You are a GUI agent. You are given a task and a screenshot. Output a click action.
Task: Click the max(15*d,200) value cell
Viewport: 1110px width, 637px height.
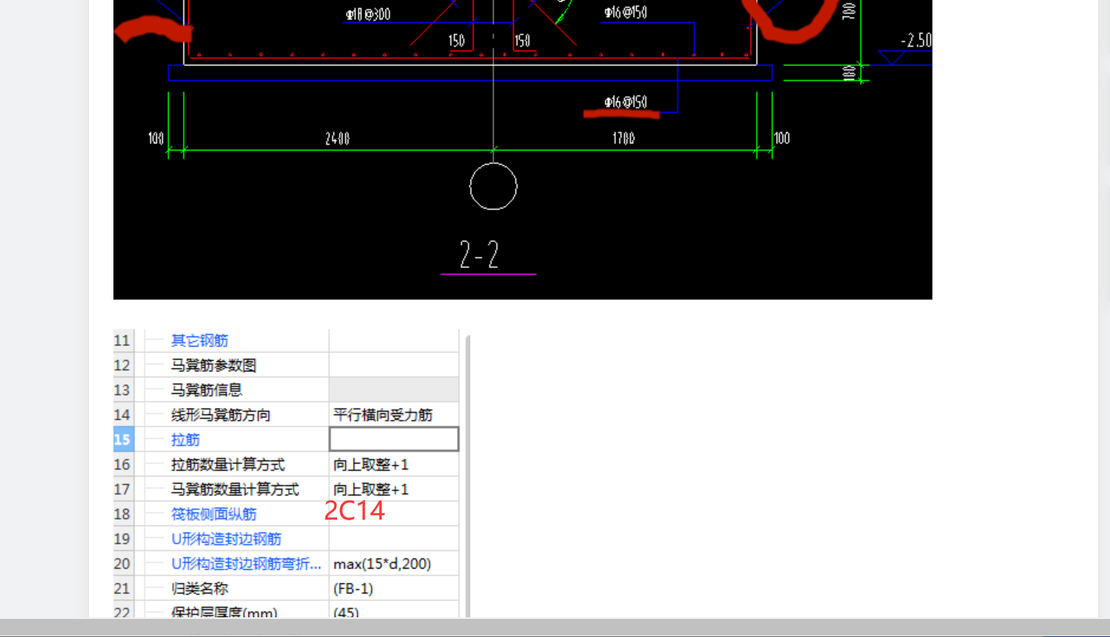[x=394, y=564]
